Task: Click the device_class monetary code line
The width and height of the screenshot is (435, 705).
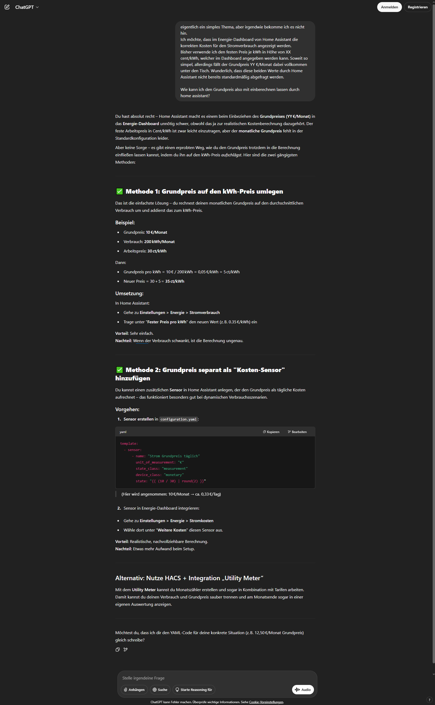Action: pyautogui.click(x=160, y=475)
